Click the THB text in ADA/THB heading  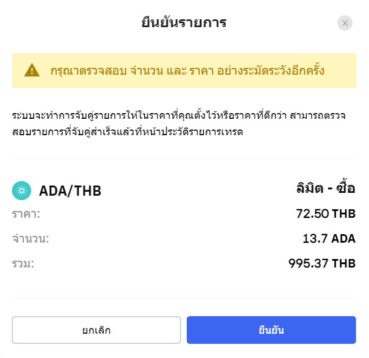tap(88, 191)
